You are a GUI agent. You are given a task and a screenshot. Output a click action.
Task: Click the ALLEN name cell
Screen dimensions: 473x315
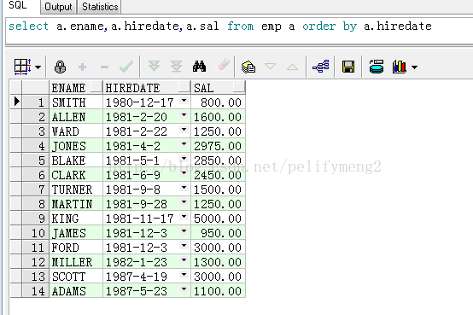point(76,117)
